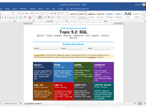This screenshot has height=109, width=146.
Task: Open the Layout tab
Action: 15,9
